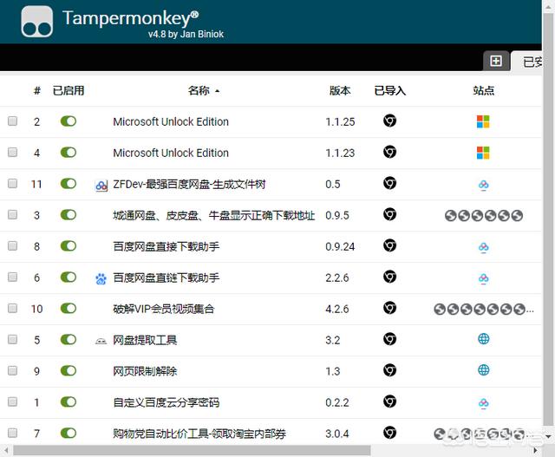Check the box for 购物党自动比价工具 row
555x457 pixels.
[x=13, y=433]
